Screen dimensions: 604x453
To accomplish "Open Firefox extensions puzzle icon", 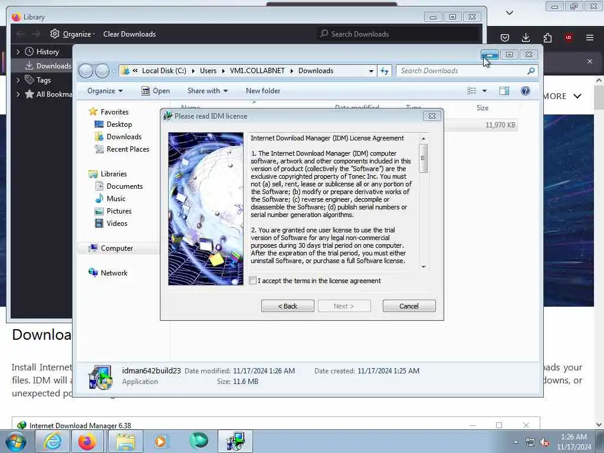I will point(547,38).
